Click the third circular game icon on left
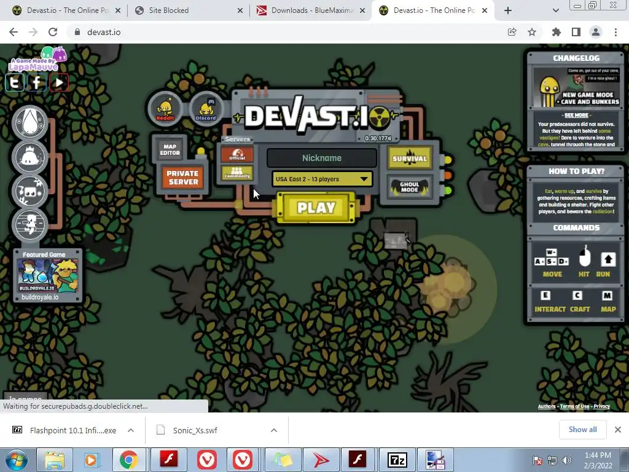The image size is (629, 472). click(29, 191)
